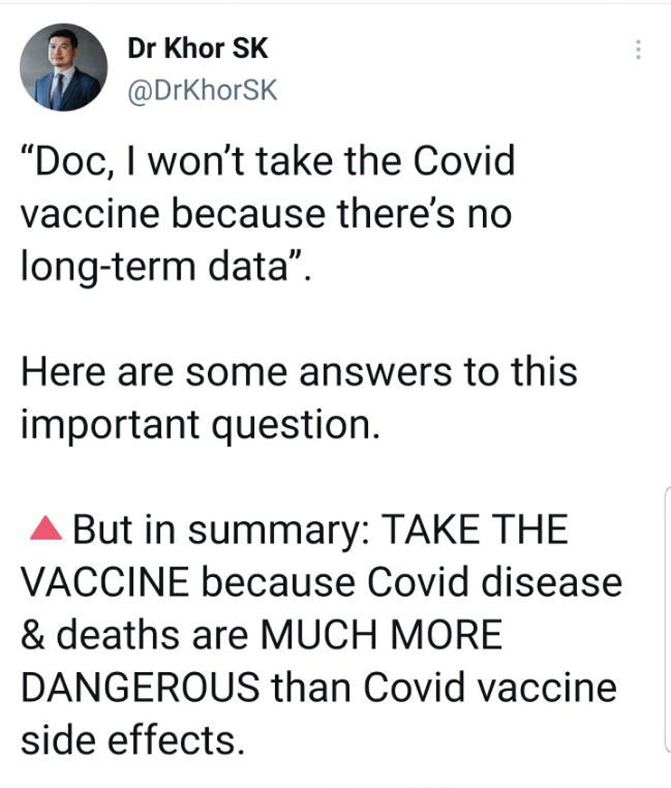The height and width of the screenshot is (788, 671).
Task: Click the "& deaths are" text
Action: [x=135, y=635]
